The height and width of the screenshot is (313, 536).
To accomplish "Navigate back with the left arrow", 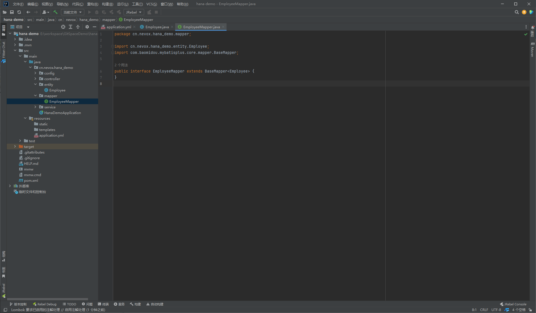I will tap(28, 12).
